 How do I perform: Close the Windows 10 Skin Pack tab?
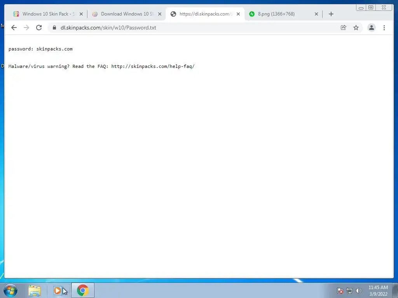[81, 14]
